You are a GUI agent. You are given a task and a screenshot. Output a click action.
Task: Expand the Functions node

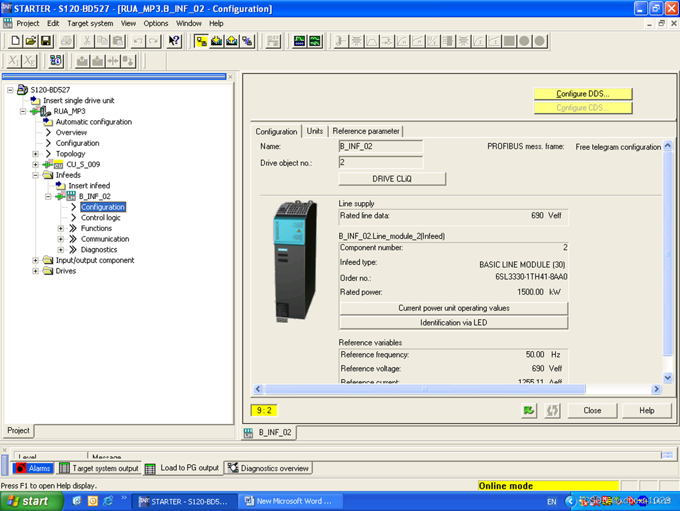point(61,229)
